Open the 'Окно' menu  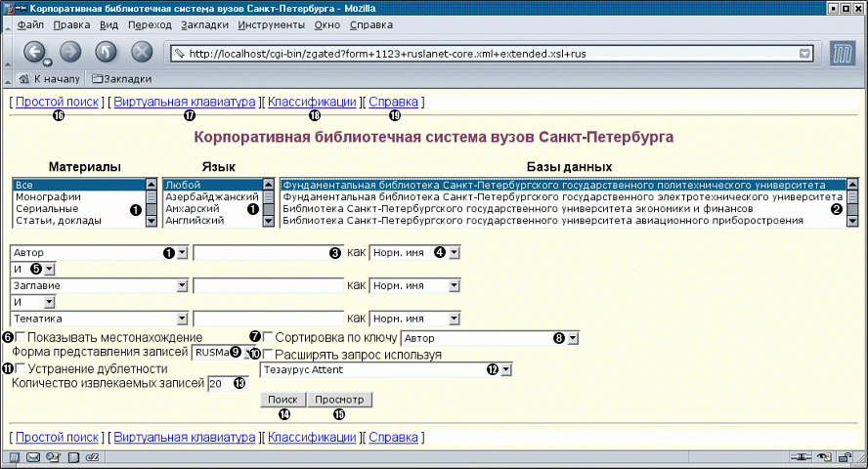pos(327,24)
